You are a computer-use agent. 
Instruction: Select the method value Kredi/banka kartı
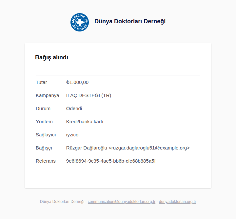point(85,122)
